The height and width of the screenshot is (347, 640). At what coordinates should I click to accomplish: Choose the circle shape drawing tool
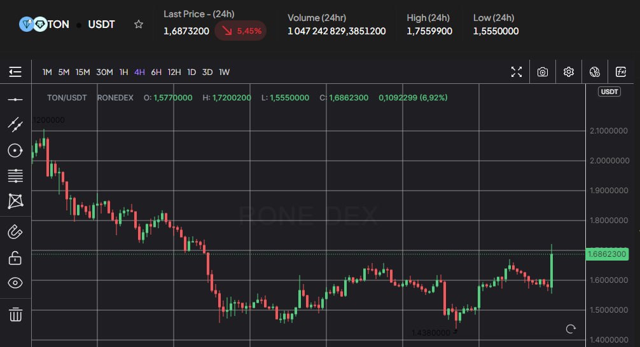pyautogui.click(x=15, y=151)
